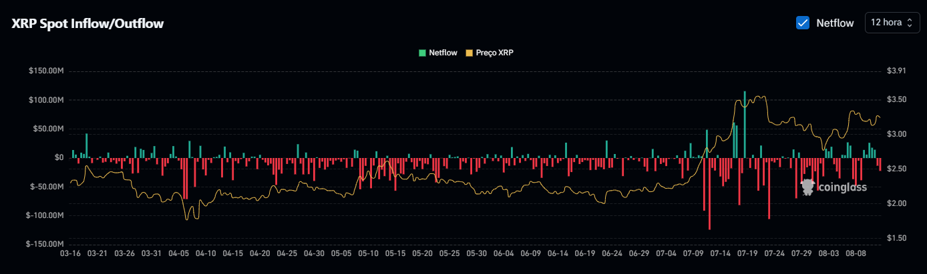The image size is (927, 274).
Task: Click the 03-21 date label
Action: tap(98, 253)
